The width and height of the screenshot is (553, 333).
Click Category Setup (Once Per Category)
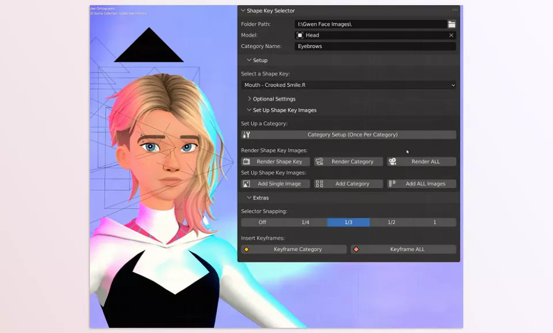(349, 135)
